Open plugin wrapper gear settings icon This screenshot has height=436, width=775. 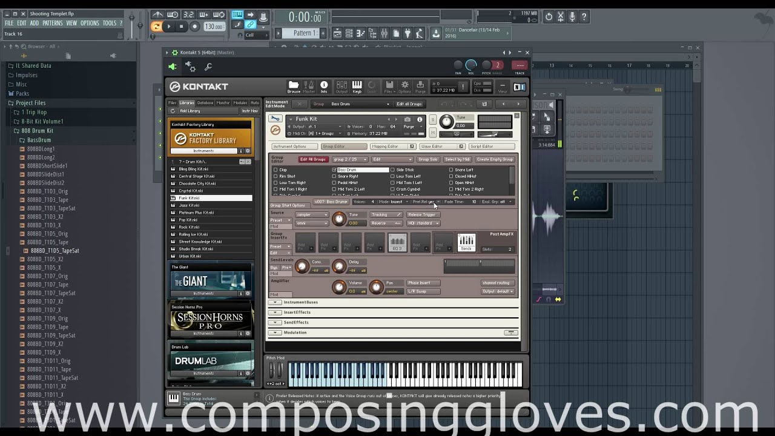190,67
